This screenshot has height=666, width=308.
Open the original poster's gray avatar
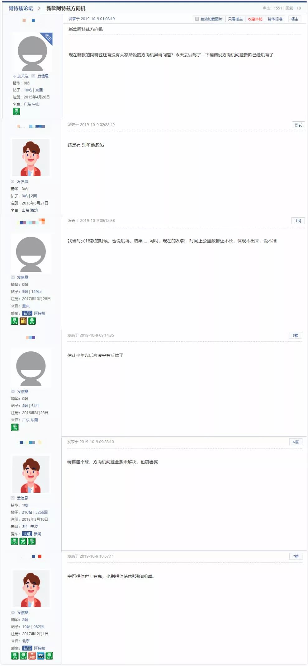tap(32, 52)
